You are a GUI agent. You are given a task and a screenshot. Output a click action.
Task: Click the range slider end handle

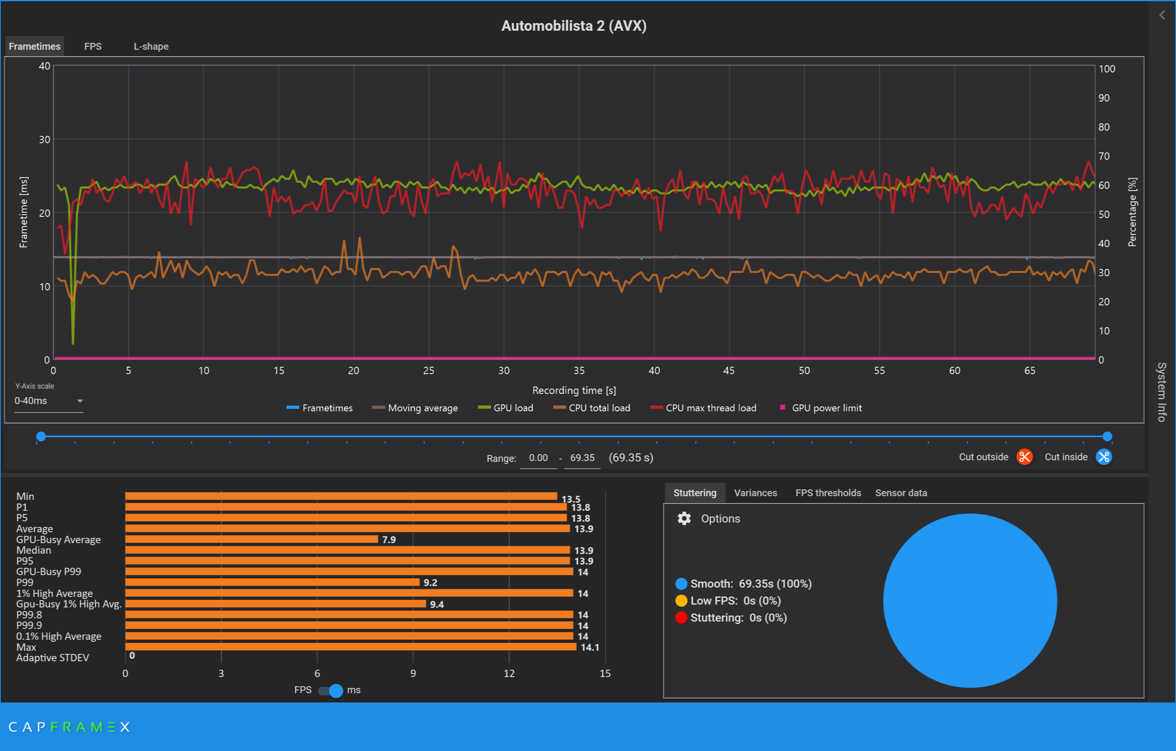tap(1107, 436)
